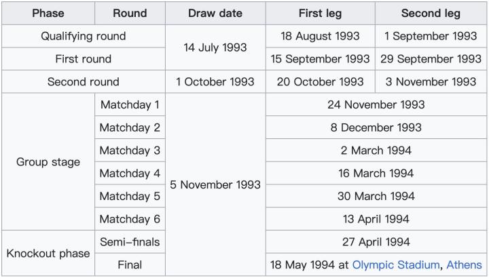Select the Knockout phase cell
This screenshot has width=489, height=278.
(48, 254)
